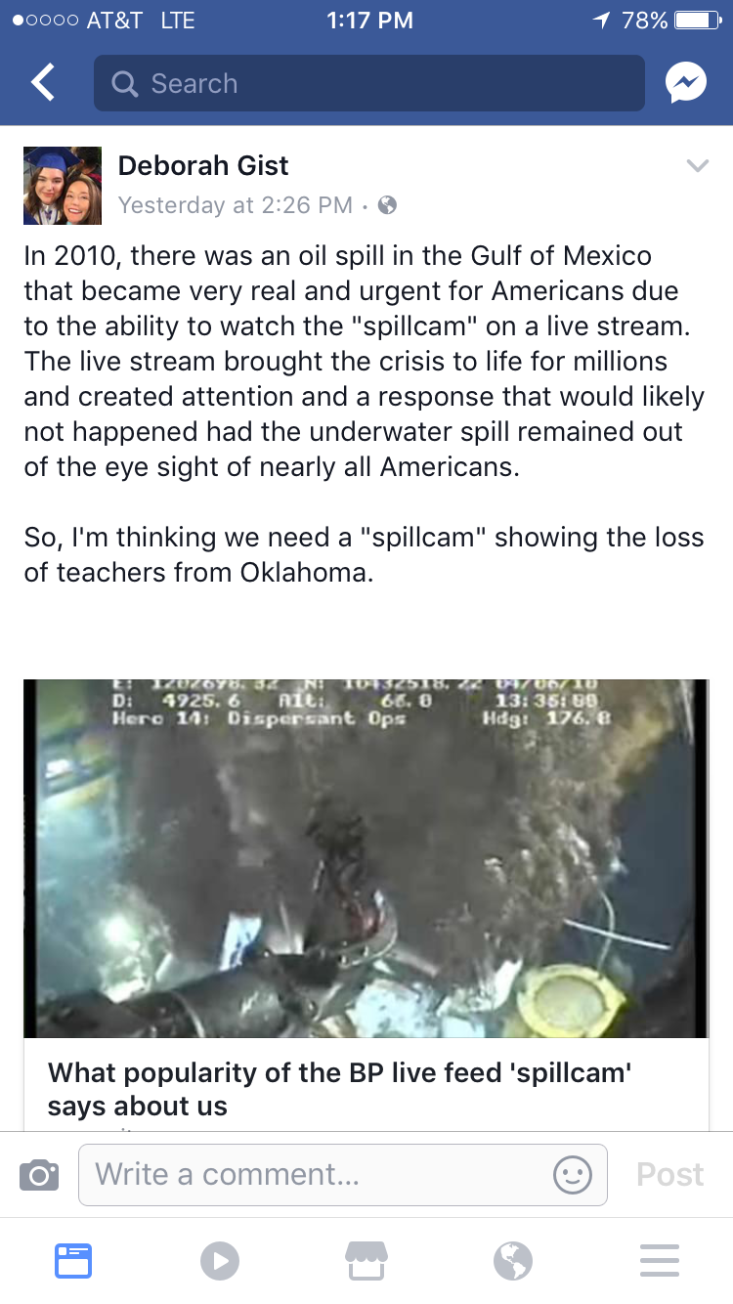Open the Marketplace tab

[366, 1261]
